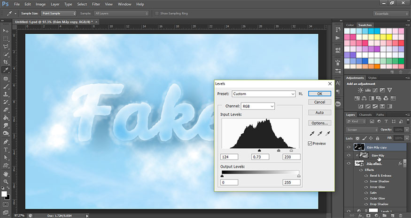411x218 pixels.
Task: Open the Channel RGB dropdown
Action: [258, 106]
